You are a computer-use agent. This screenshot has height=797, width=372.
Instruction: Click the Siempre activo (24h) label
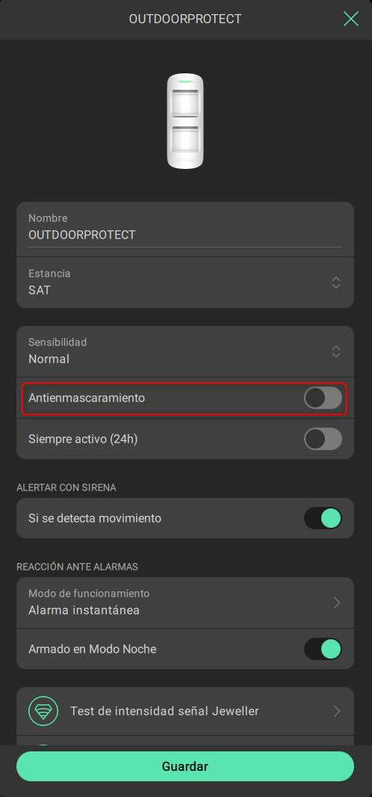(x=83, y=439)
